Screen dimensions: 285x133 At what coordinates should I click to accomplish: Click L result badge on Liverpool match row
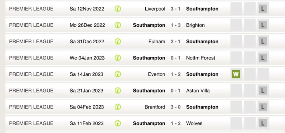(262, 9)
